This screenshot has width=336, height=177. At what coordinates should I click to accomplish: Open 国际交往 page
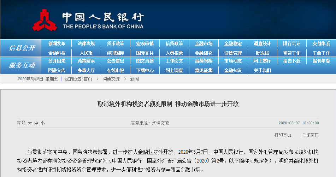pos(145,53)
